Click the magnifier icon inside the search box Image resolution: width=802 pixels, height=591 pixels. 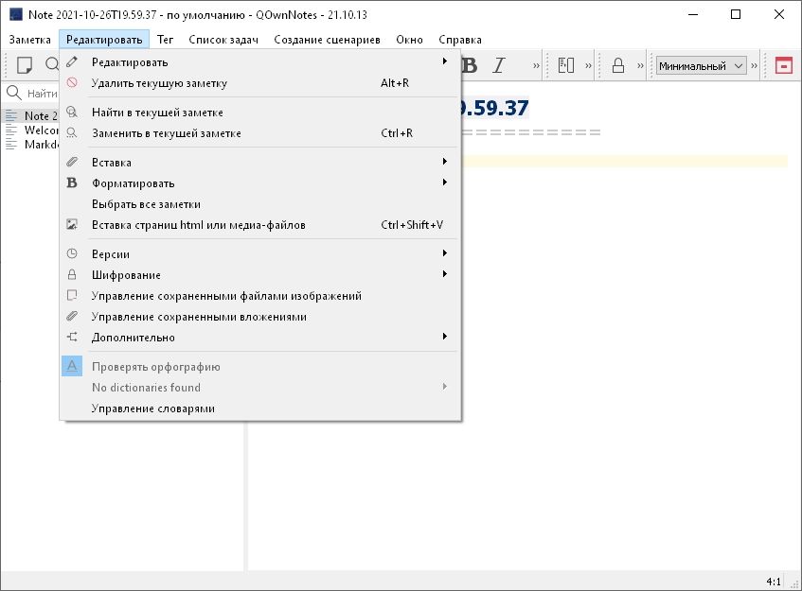click(x=16, y=94)
